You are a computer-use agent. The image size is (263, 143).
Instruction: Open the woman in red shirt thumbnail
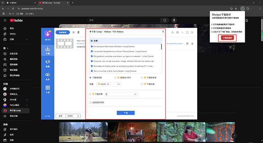tap(181, 132)
